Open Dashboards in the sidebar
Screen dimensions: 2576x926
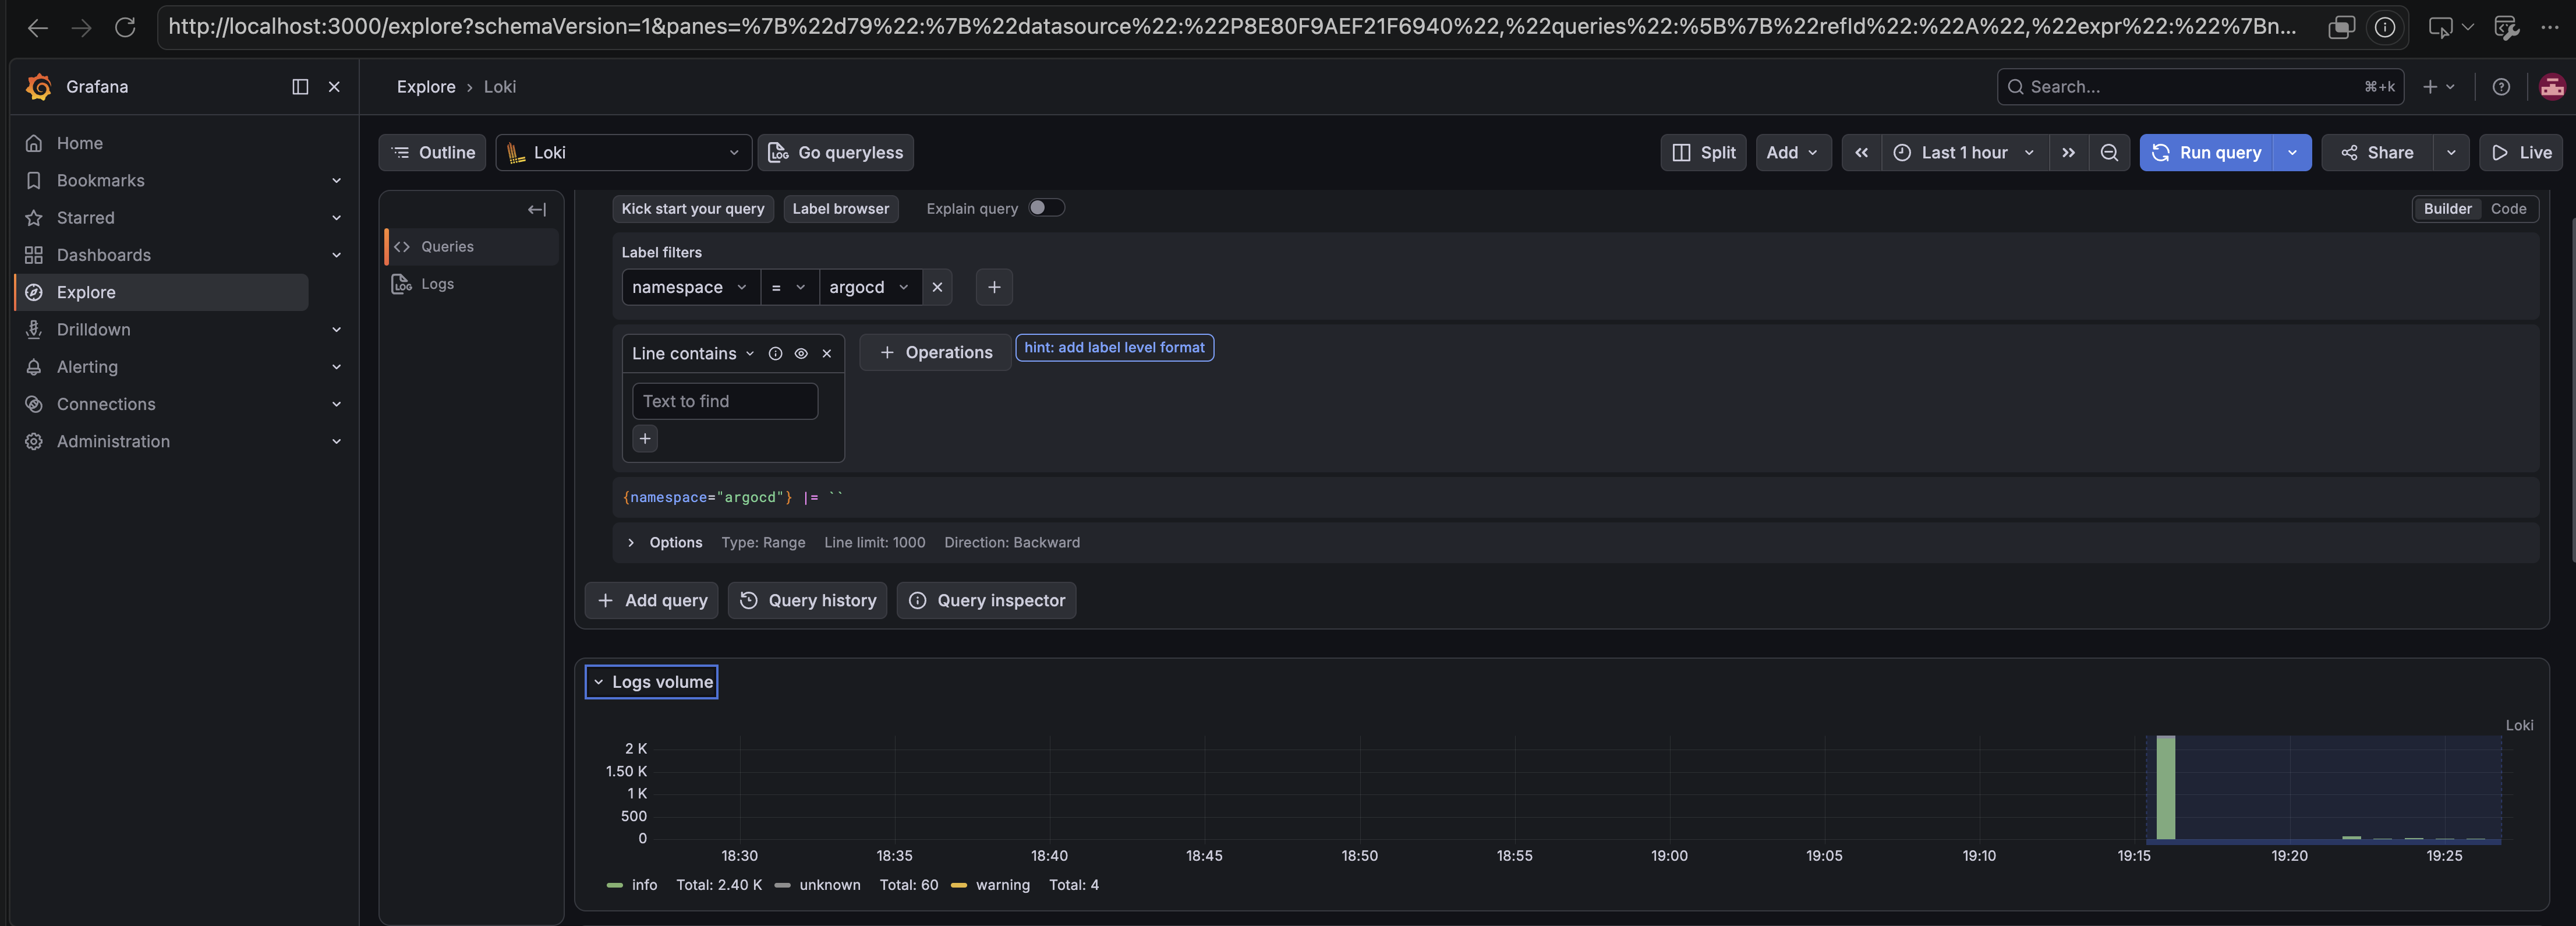[103, 255]
